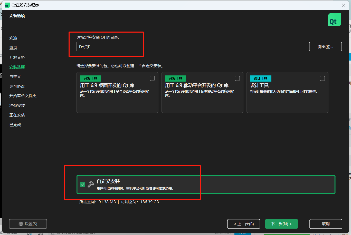Click the 可用空间: 186.39 GB text
This screenshot has height=235, width=351.
point(140,202)
